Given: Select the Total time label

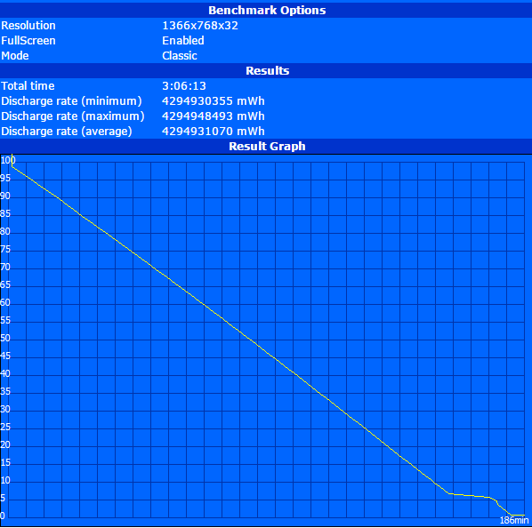Looking at the screenshot, I should [28, 85].
